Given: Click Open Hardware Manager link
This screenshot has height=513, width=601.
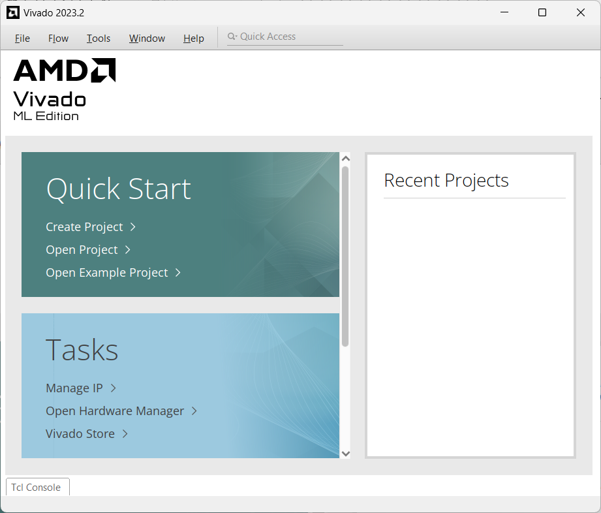Looking at the screenshot, I should click(115, 411).
